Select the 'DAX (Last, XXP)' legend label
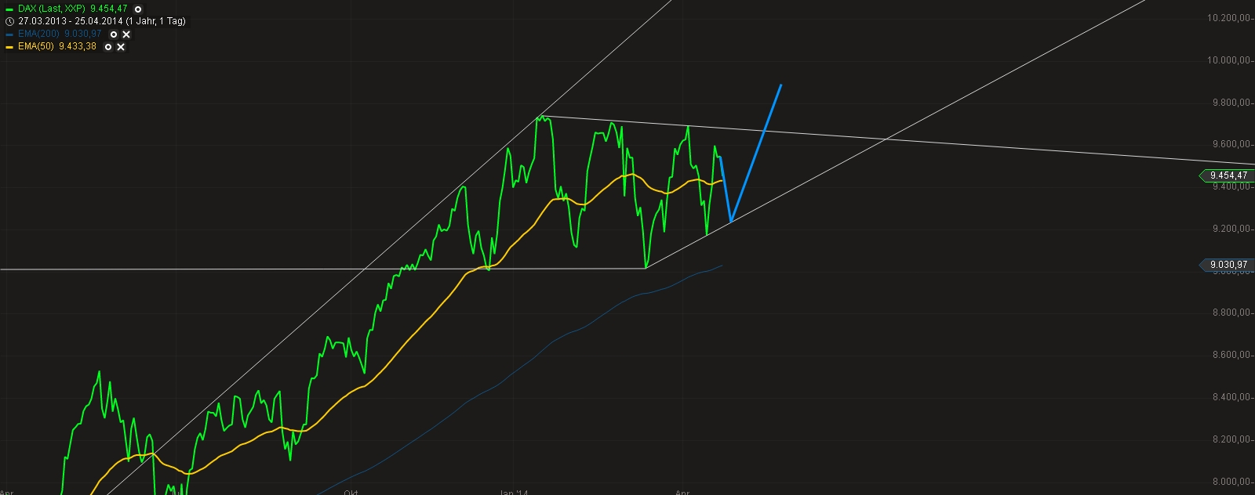 (x=52, y=9)
